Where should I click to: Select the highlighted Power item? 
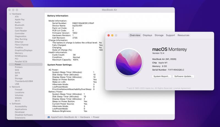26,64
